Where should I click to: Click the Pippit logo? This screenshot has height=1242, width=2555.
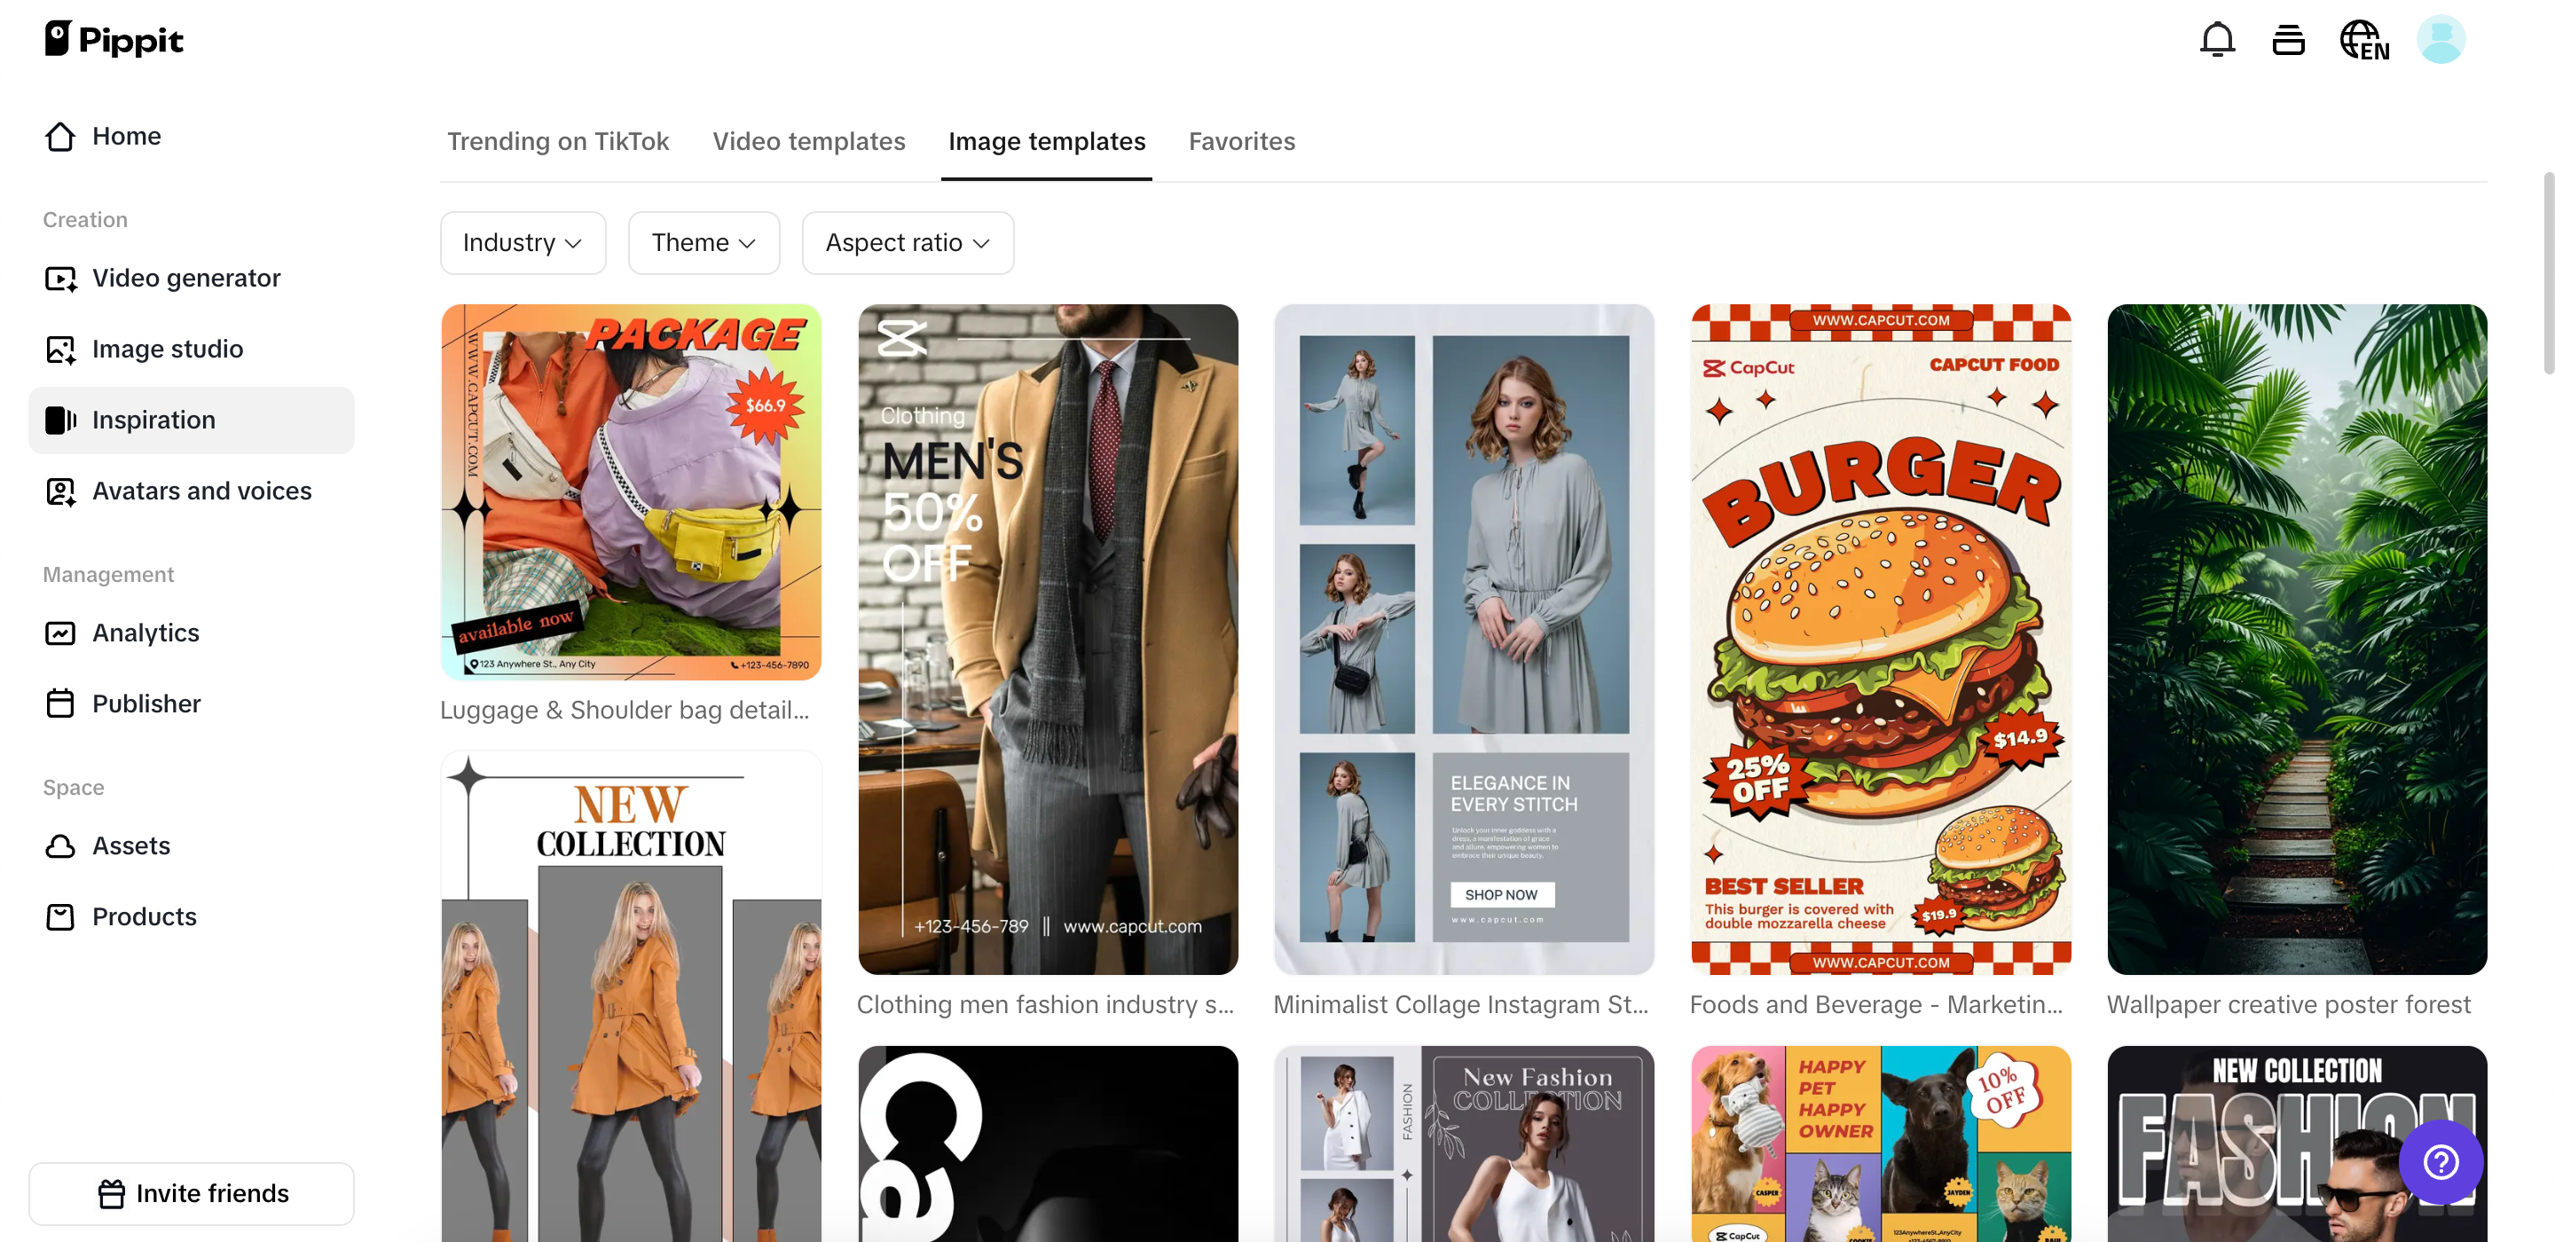pyautogui.click(x=114, y=40)
